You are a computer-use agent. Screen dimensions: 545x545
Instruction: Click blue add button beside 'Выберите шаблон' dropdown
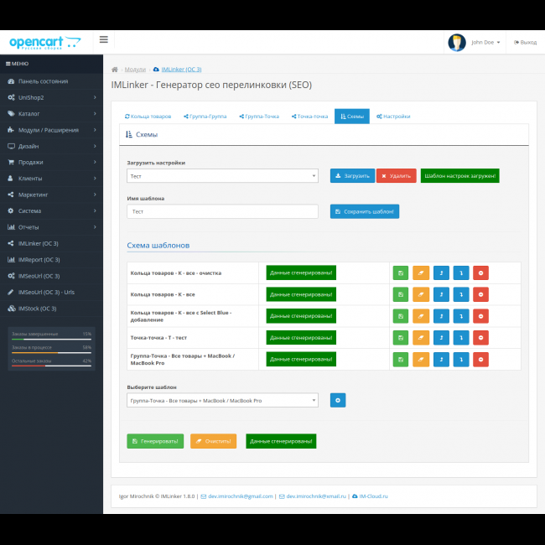click(338, 401)
